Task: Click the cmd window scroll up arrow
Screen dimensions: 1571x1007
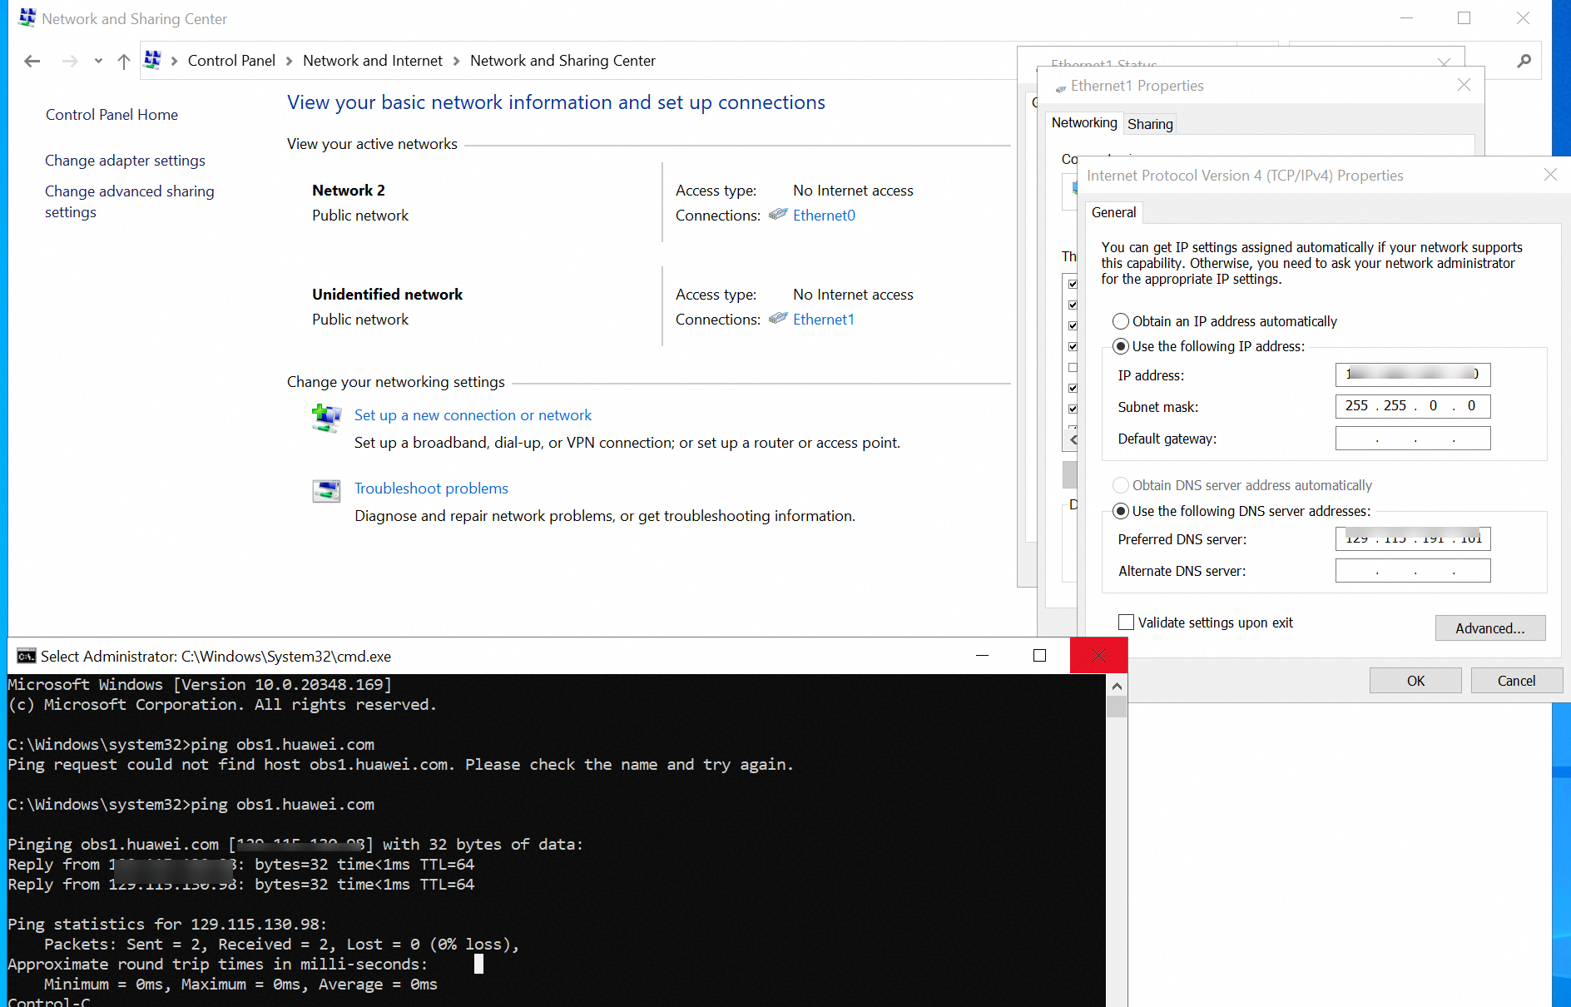Action: 1117,687
